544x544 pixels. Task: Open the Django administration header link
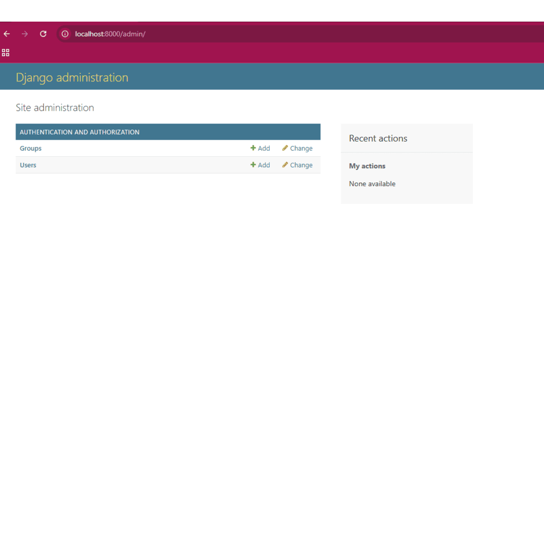[72, 78]
